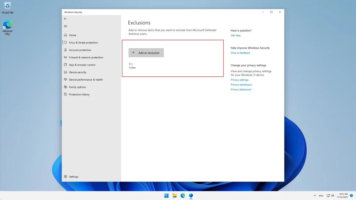Click the Device security laptop icon
The image size is (356, 200).
pos(65,72)
